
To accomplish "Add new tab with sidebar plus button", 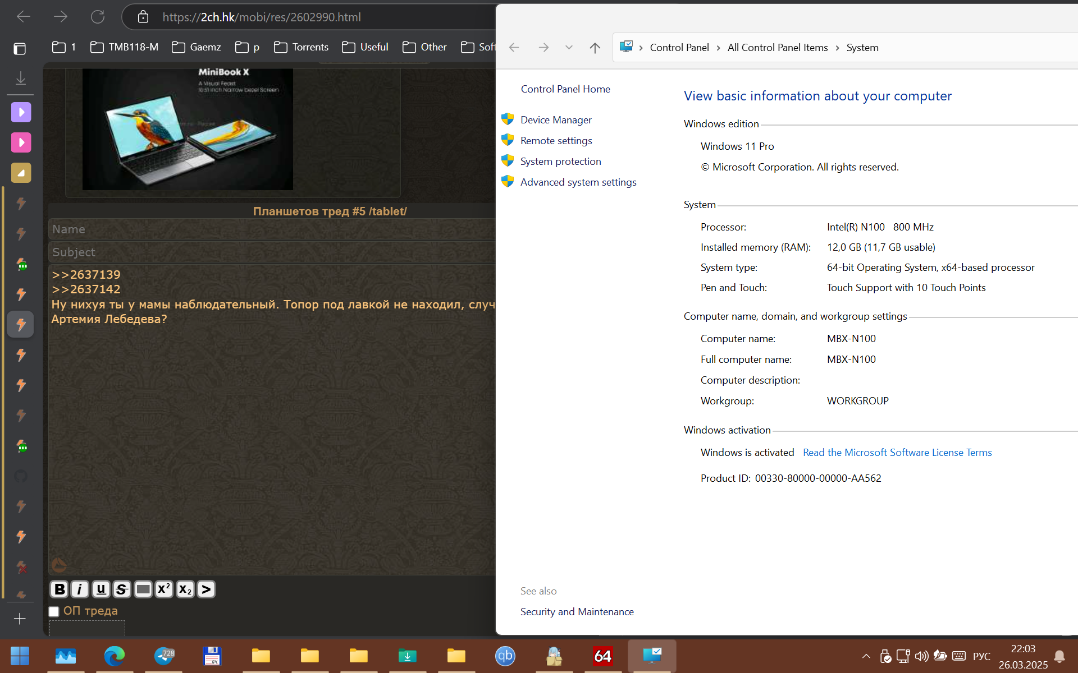I will pos(20,619).
